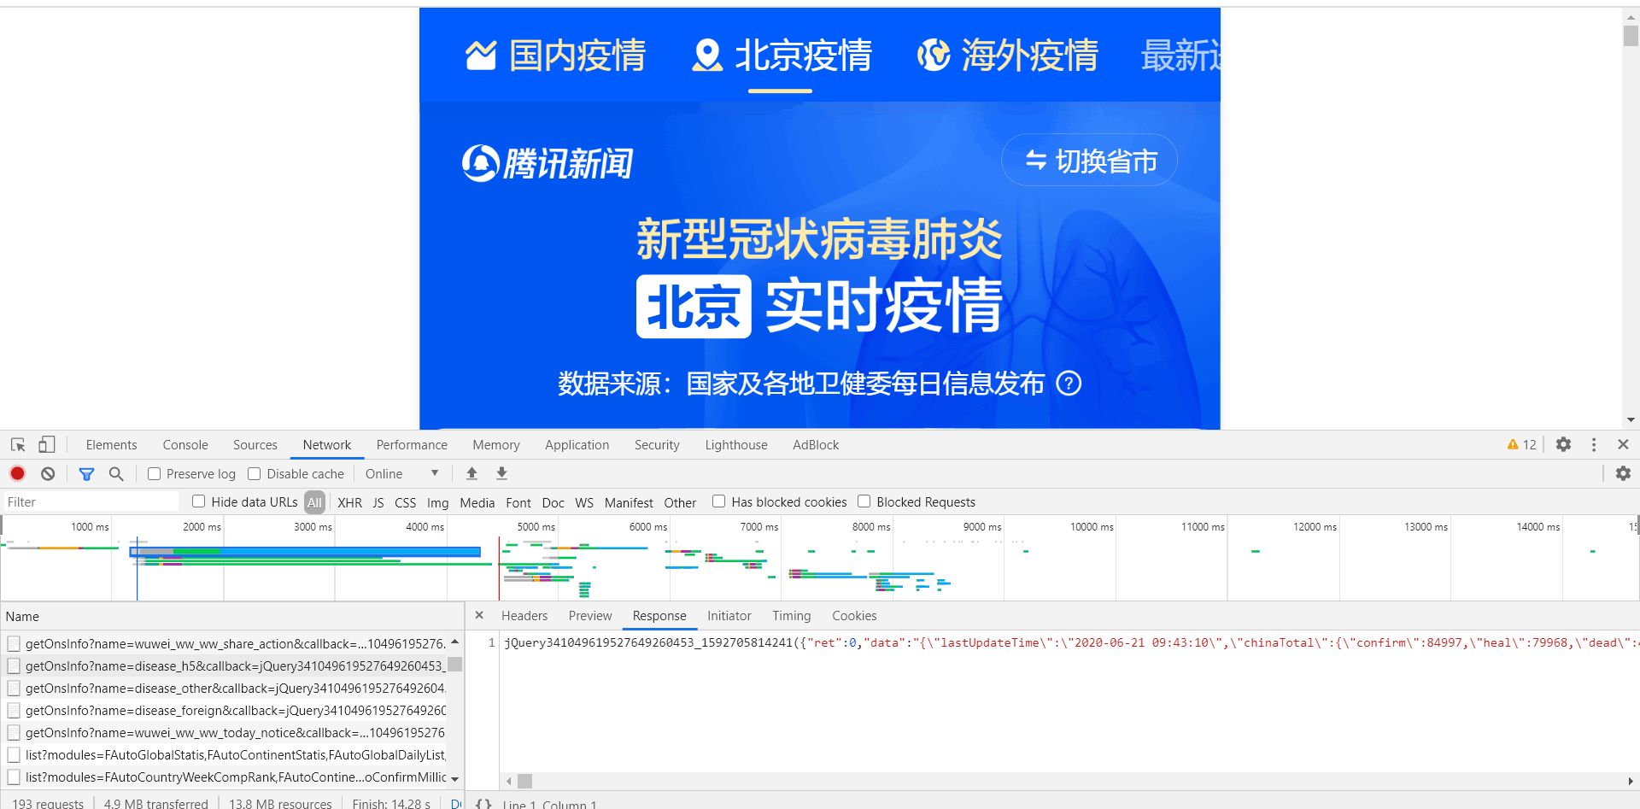Open the AdBlock tab
Screen dimensions: 1640x809
(x=816, y=445)
